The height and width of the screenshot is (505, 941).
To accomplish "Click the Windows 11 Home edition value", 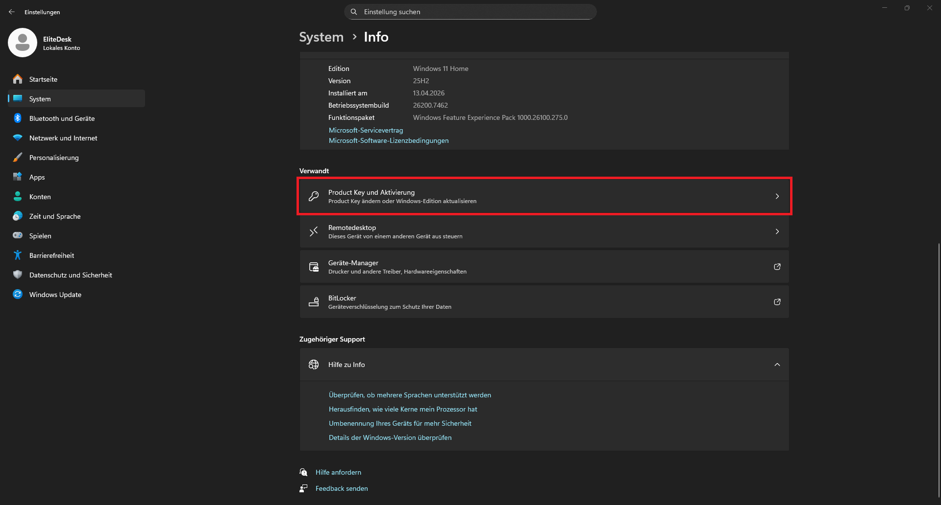I will coord(441,69).
